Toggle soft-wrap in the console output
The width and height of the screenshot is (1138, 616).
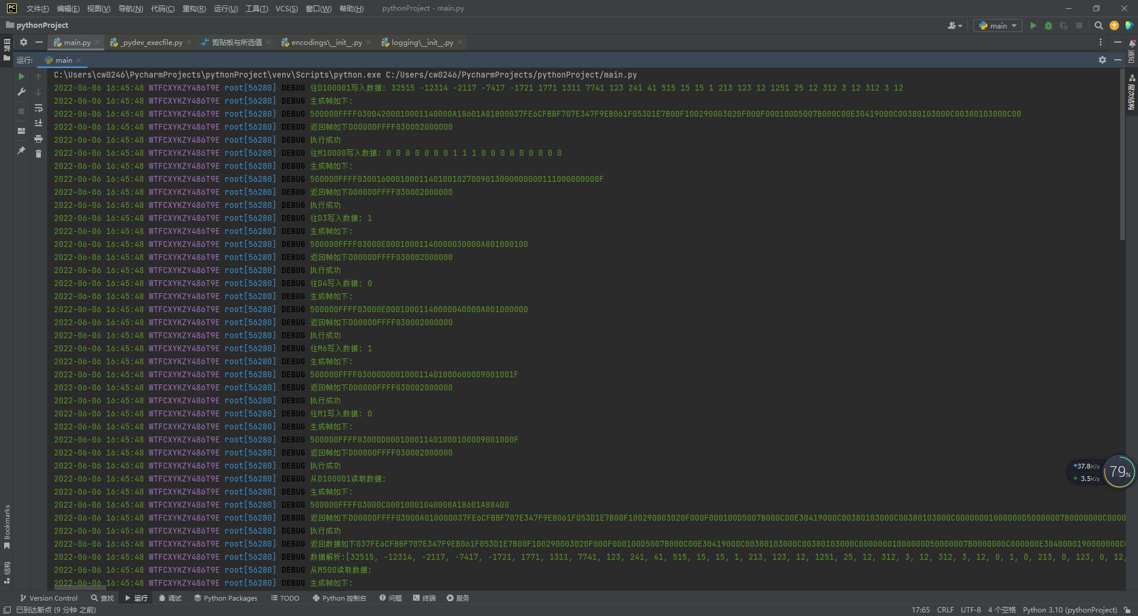pos(39,108)
